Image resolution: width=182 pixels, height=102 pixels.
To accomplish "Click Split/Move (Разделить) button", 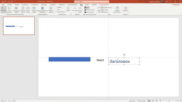I will coord(105,12).
